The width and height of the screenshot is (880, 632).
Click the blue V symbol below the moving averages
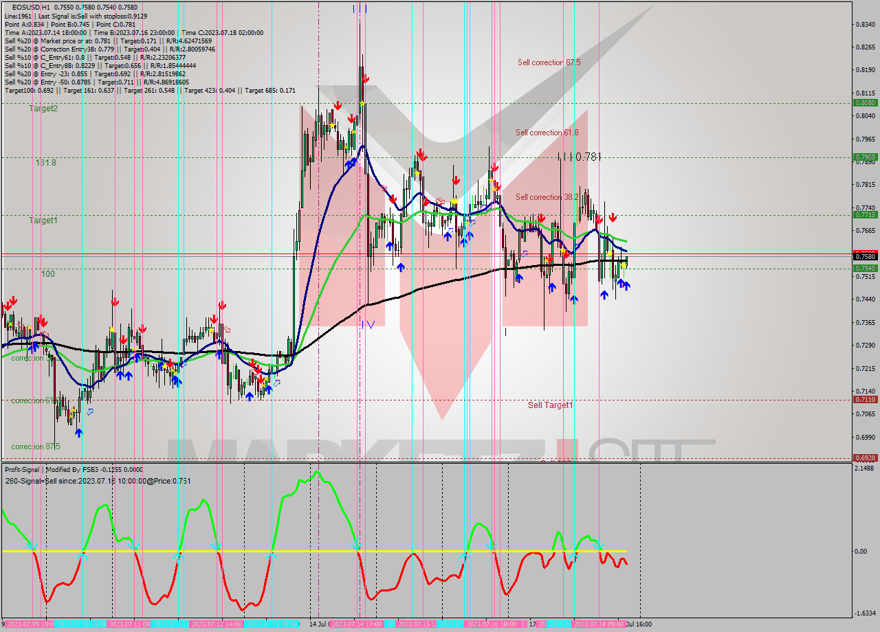point(369,326)
